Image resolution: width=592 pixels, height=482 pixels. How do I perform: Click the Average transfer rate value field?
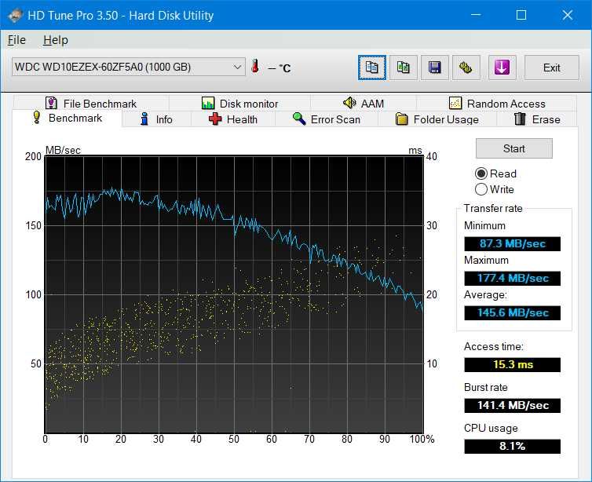click(513, 312)
